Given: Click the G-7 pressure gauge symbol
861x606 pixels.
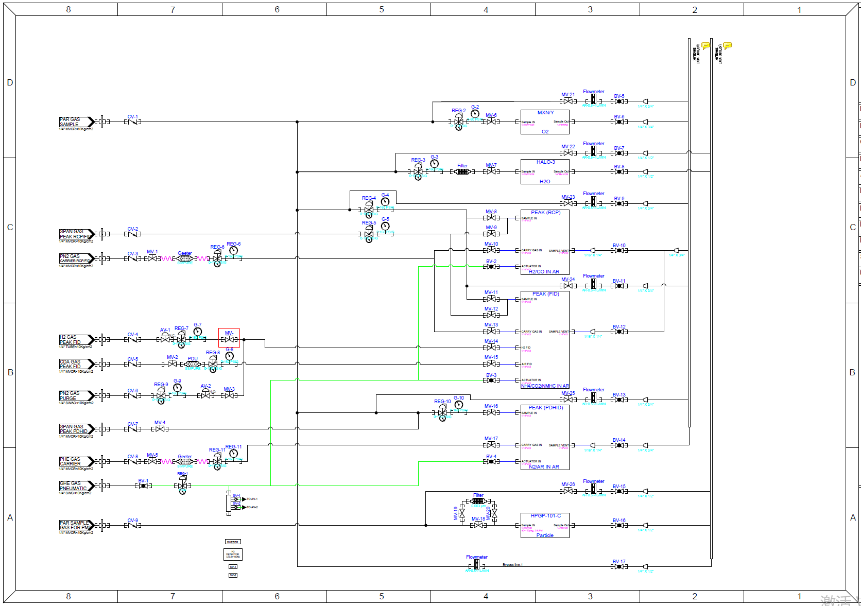Looking at the screenshot, I should (198, 332).
